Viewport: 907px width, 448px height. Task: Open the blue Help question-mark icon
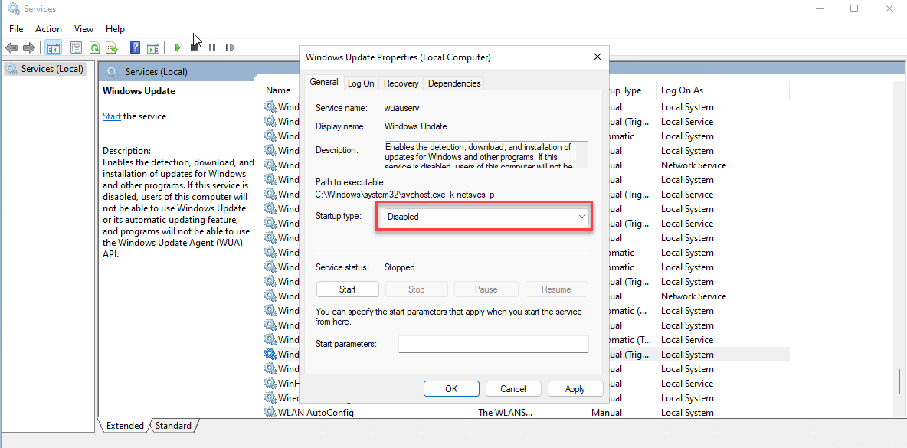tap(136, 47)
